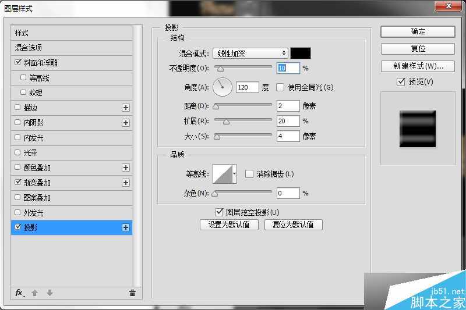Click the plus icon next to 描边

coord(125,108)
